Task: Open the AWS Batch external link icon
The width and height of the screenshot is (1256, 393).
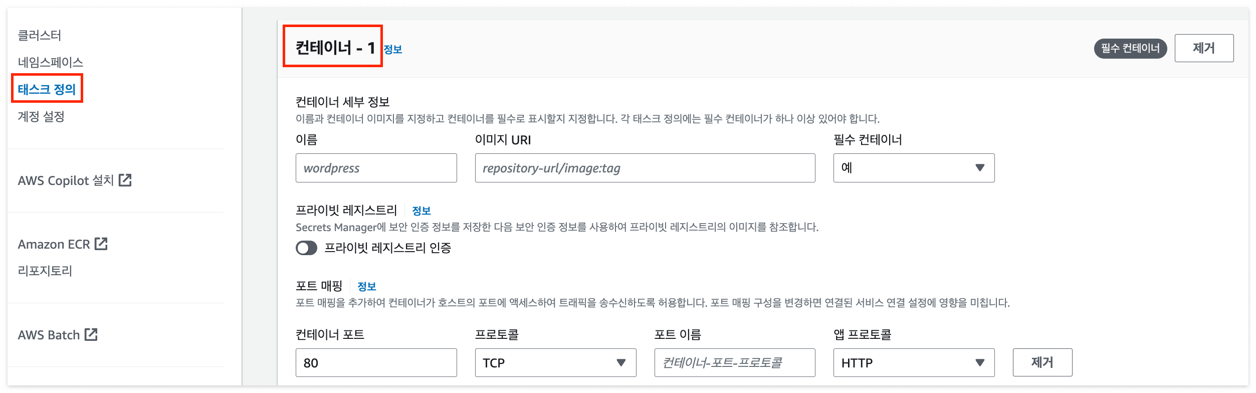Action: point(92,335)
